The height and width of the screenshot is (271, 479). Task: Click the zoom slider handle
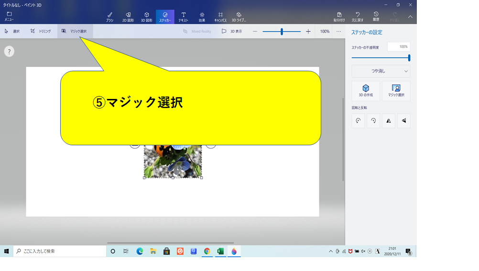click(282, 32)
